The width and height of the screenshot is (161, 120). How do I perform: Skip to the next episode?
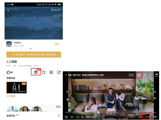pos(72,117)
